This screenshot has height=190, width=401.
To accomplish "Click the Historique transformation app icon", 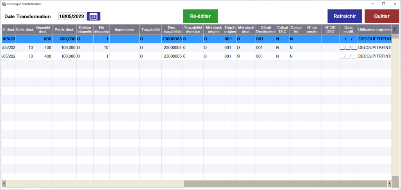I will [x=4, y=4].
